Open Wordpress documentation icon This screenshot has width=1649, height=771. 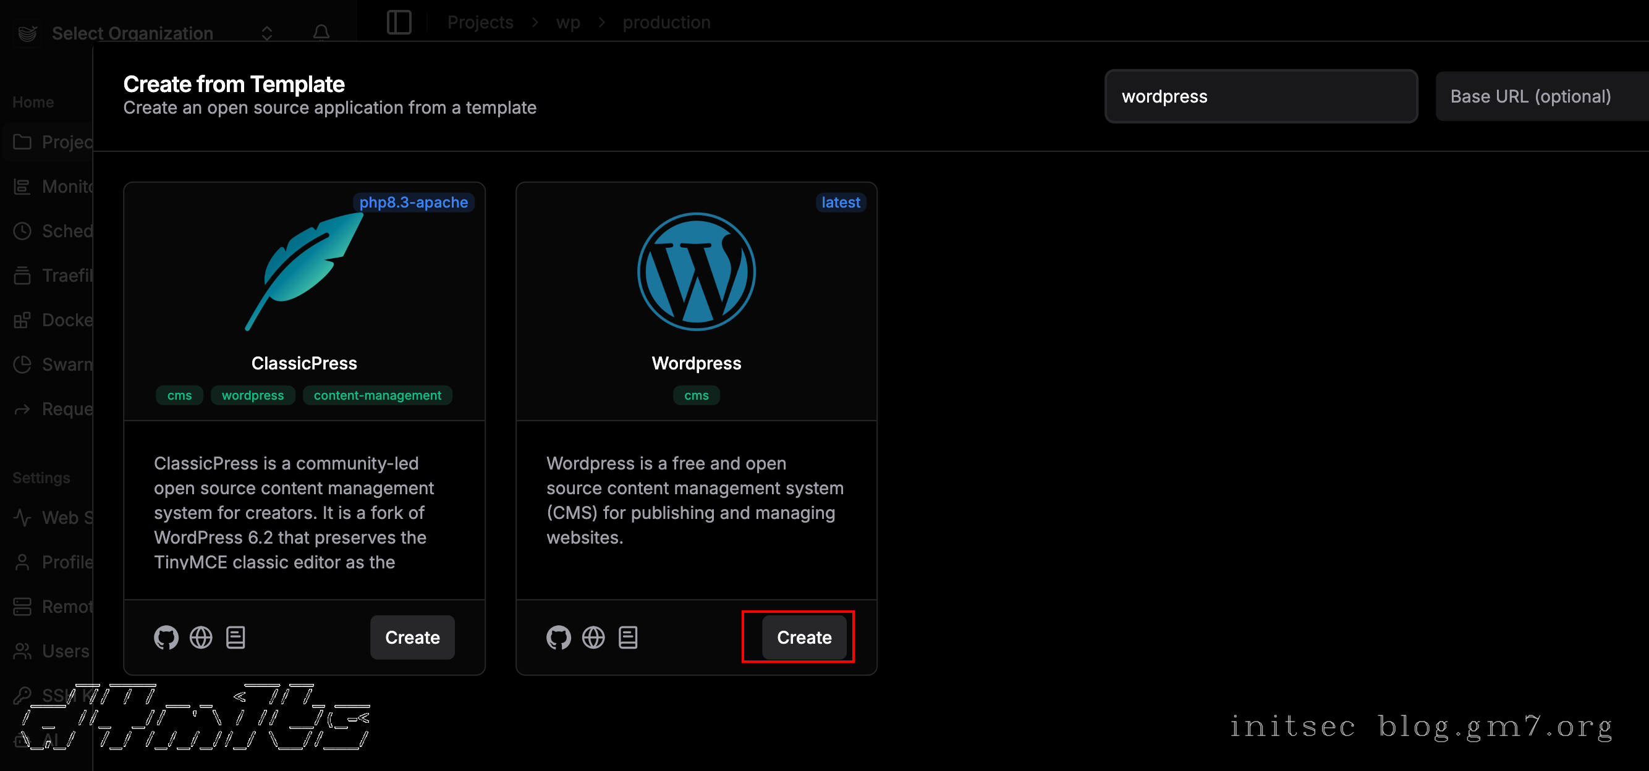click(x=628, y=638)
